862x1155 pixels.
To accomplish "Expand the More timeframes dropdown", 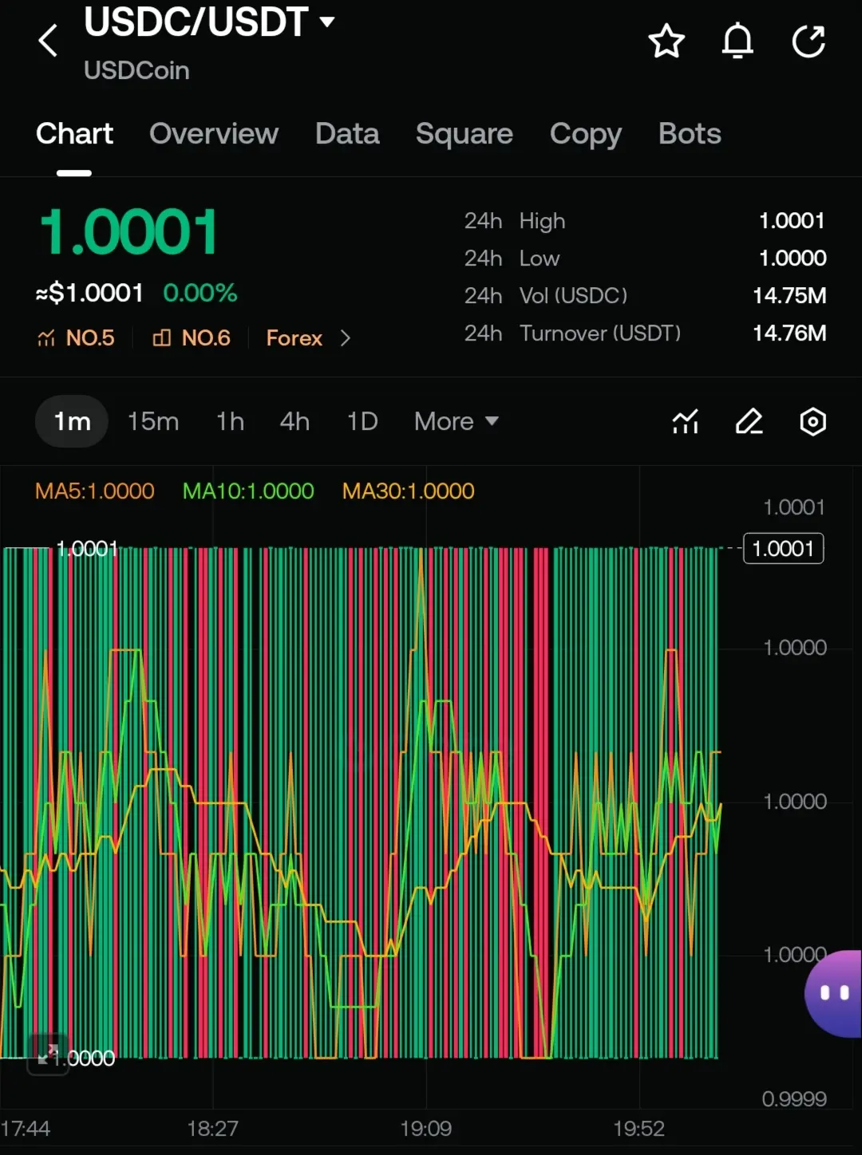I will pyautogui.click(x=457, y=421).
